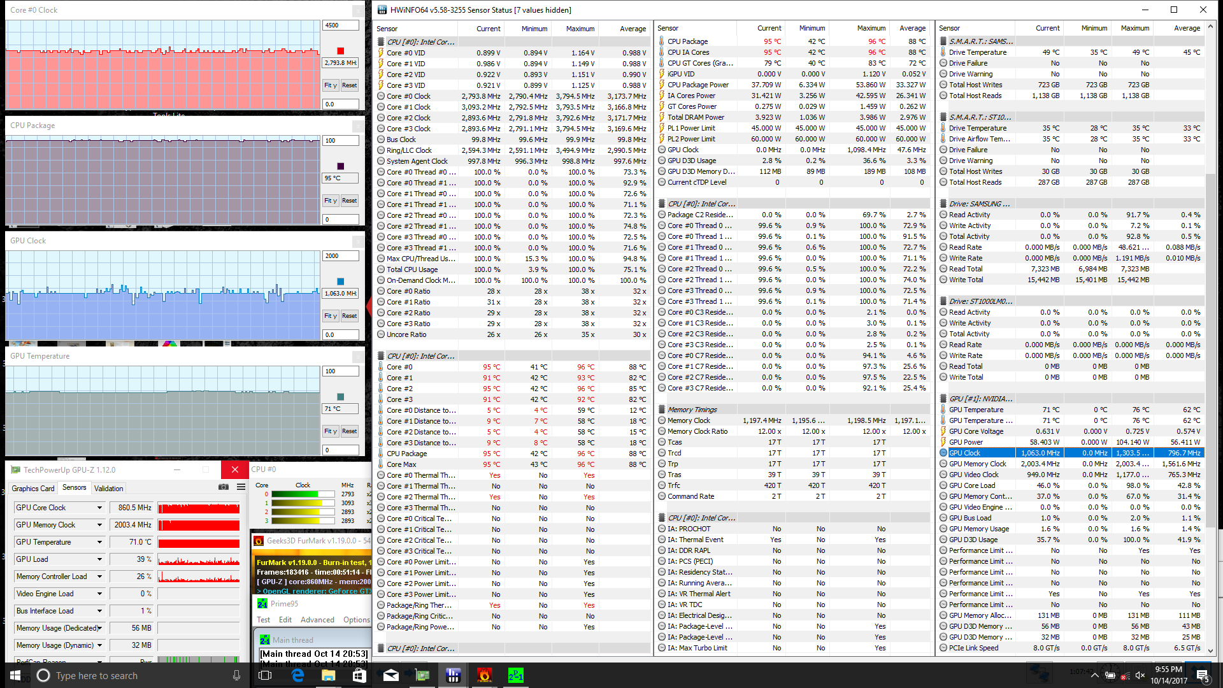Click Reset in Core #0 Clock graph
Screen dimensions: 1223x688
(x=350, y=85)
